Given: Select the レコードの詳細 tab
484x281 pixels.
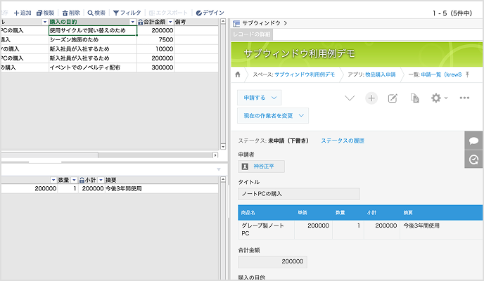Looking at the screenshot, I should [x=252, y=34].
